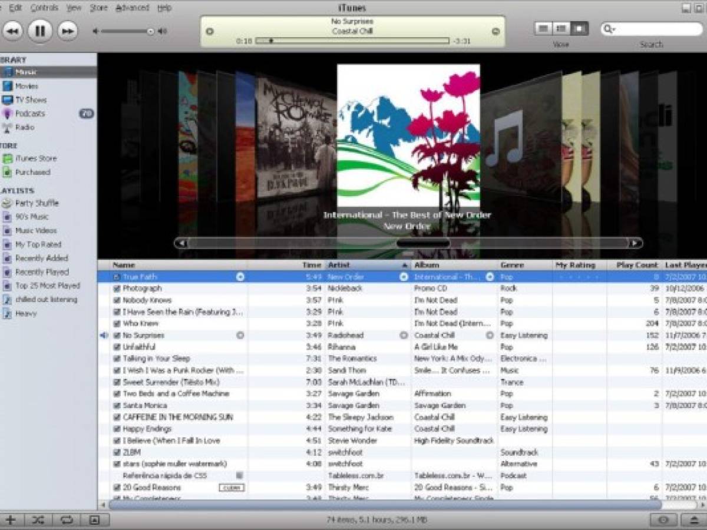
Task: Sort by the Album column header
Action: coord(454,265)
